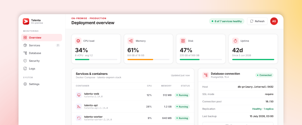Click the Security shield icon
Screen dimensions: 302x125
pos(25,61)
